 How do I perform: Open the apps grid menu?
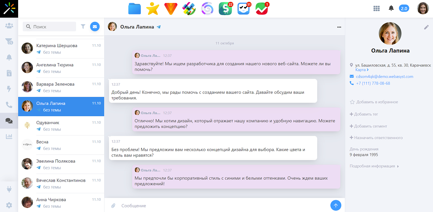click(x=376, y=9)
